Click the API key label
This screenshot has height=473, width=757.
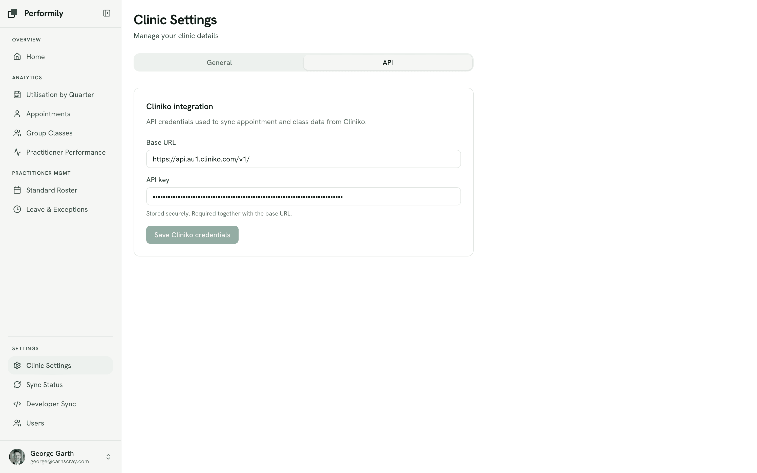(x=158, y=180)
